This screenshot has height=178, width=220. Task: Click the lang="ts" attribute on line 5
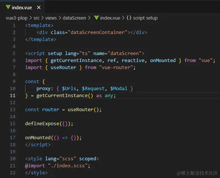coord(78,54)
